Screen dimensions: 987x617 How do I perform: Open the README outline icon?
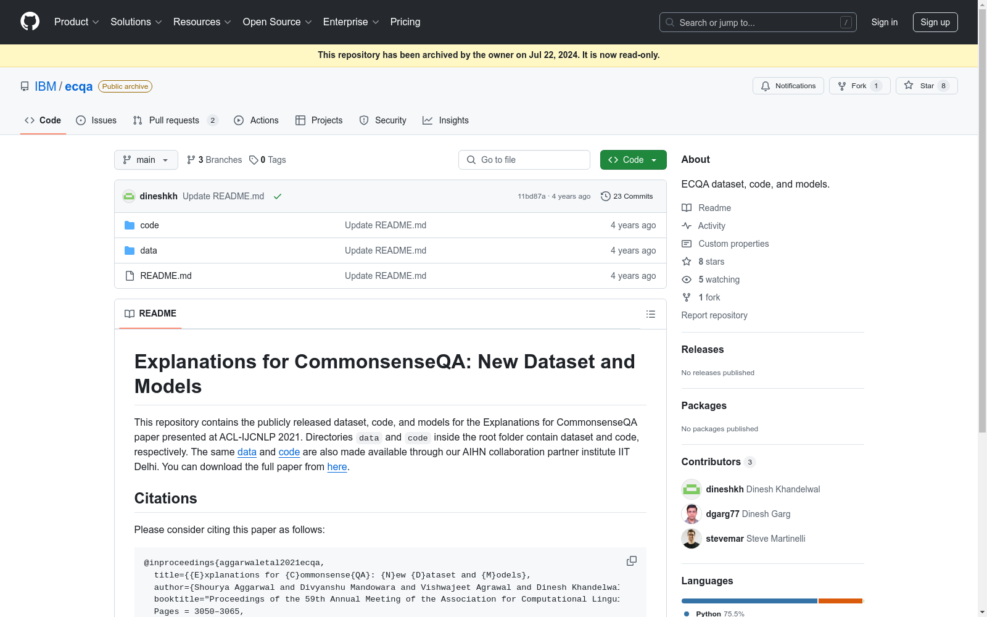[651, 314]
